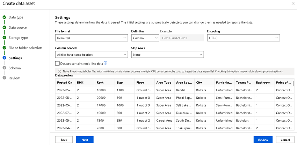
Task: Go to File or folder selection step
Action: (x=26, y=48)
